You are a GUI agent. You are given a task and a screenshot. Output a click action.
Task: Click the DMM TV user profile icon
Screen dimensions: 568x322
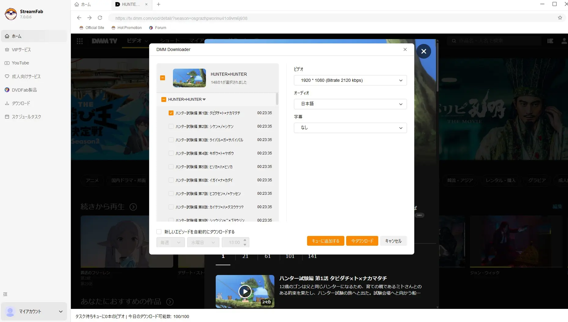(564, 41)
